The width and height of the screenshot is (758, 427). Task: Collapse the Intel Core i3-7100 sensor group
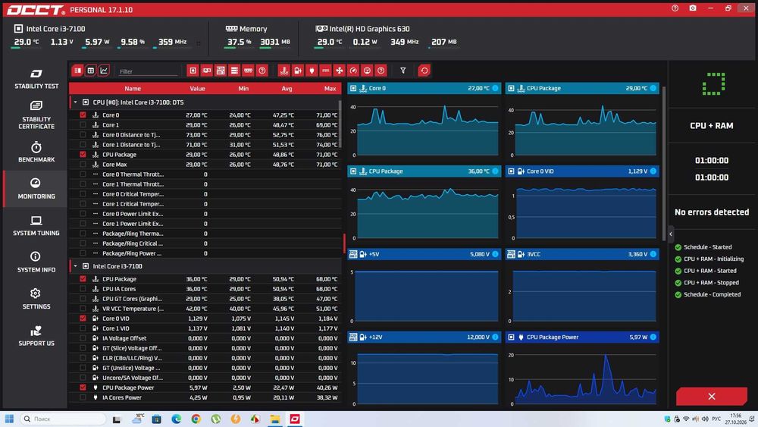(75, 266)
